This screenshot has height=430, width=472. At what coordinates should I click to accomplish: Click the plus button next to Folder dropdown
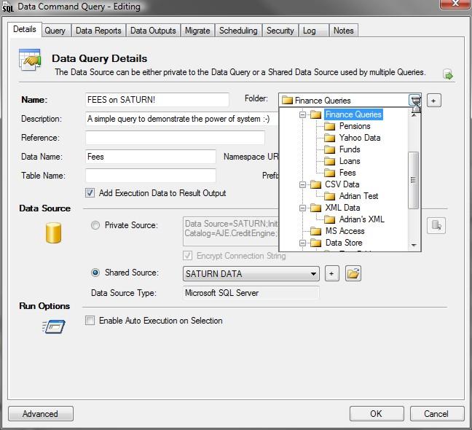coord(434,101)
